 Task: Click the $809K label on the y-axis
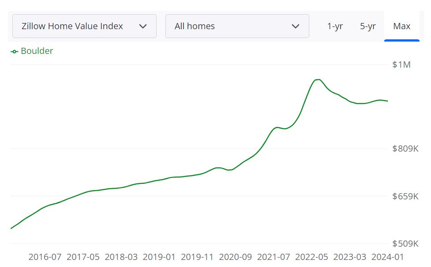[405, 149]
